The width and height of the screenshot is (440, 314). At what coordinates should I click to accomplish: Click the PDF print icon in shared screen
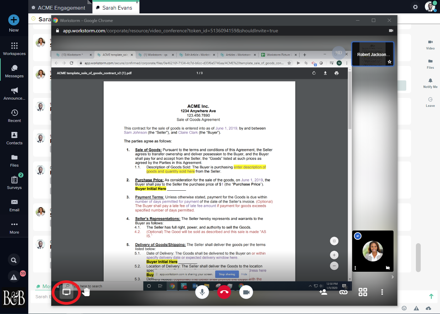pos(336,73)
